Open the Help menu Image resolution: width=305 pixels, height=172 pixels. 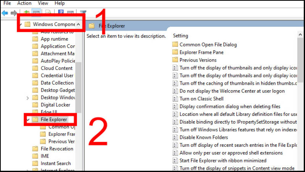[x=59, y=3]
